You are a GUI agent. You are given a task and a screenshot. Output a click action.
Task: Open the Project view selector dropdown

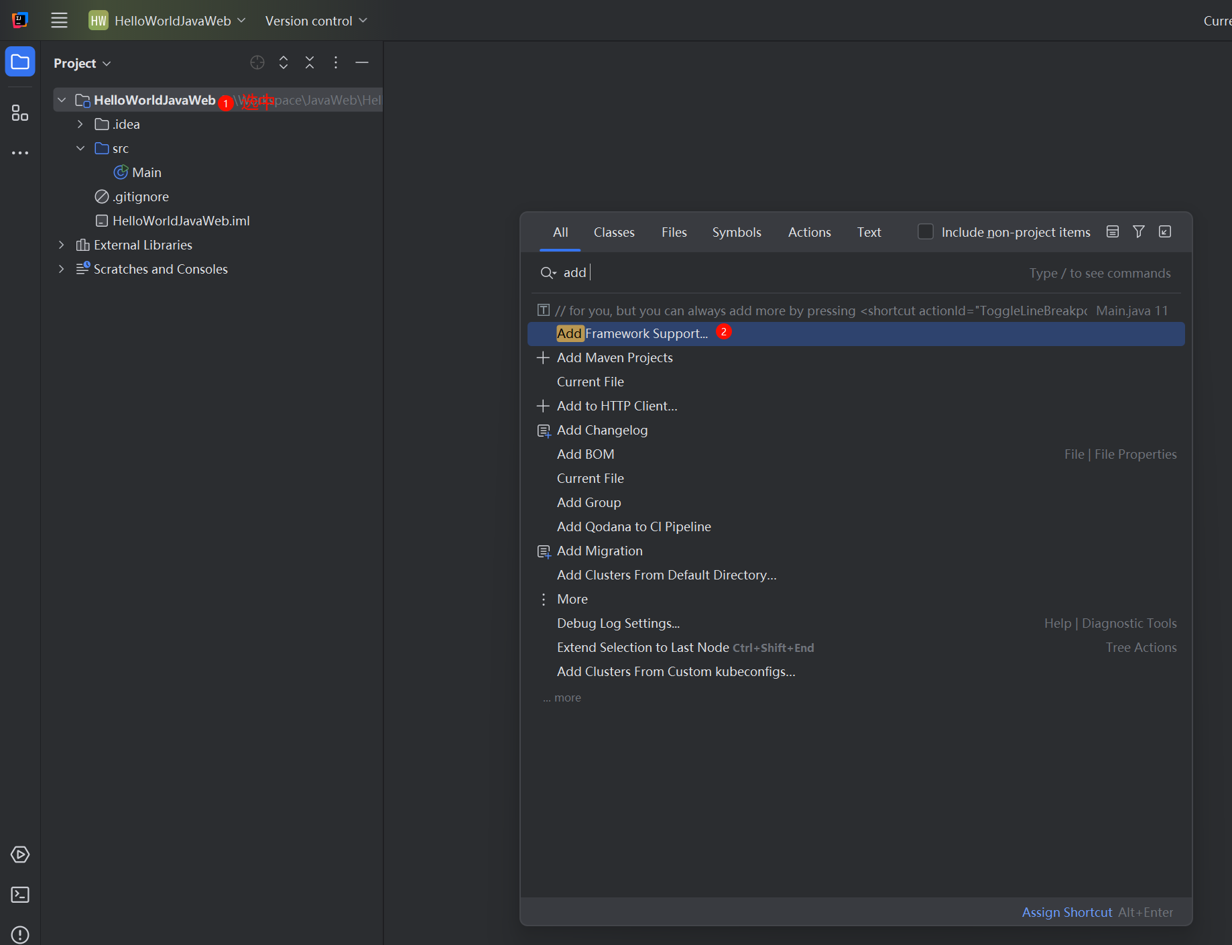tap(82, 63)
